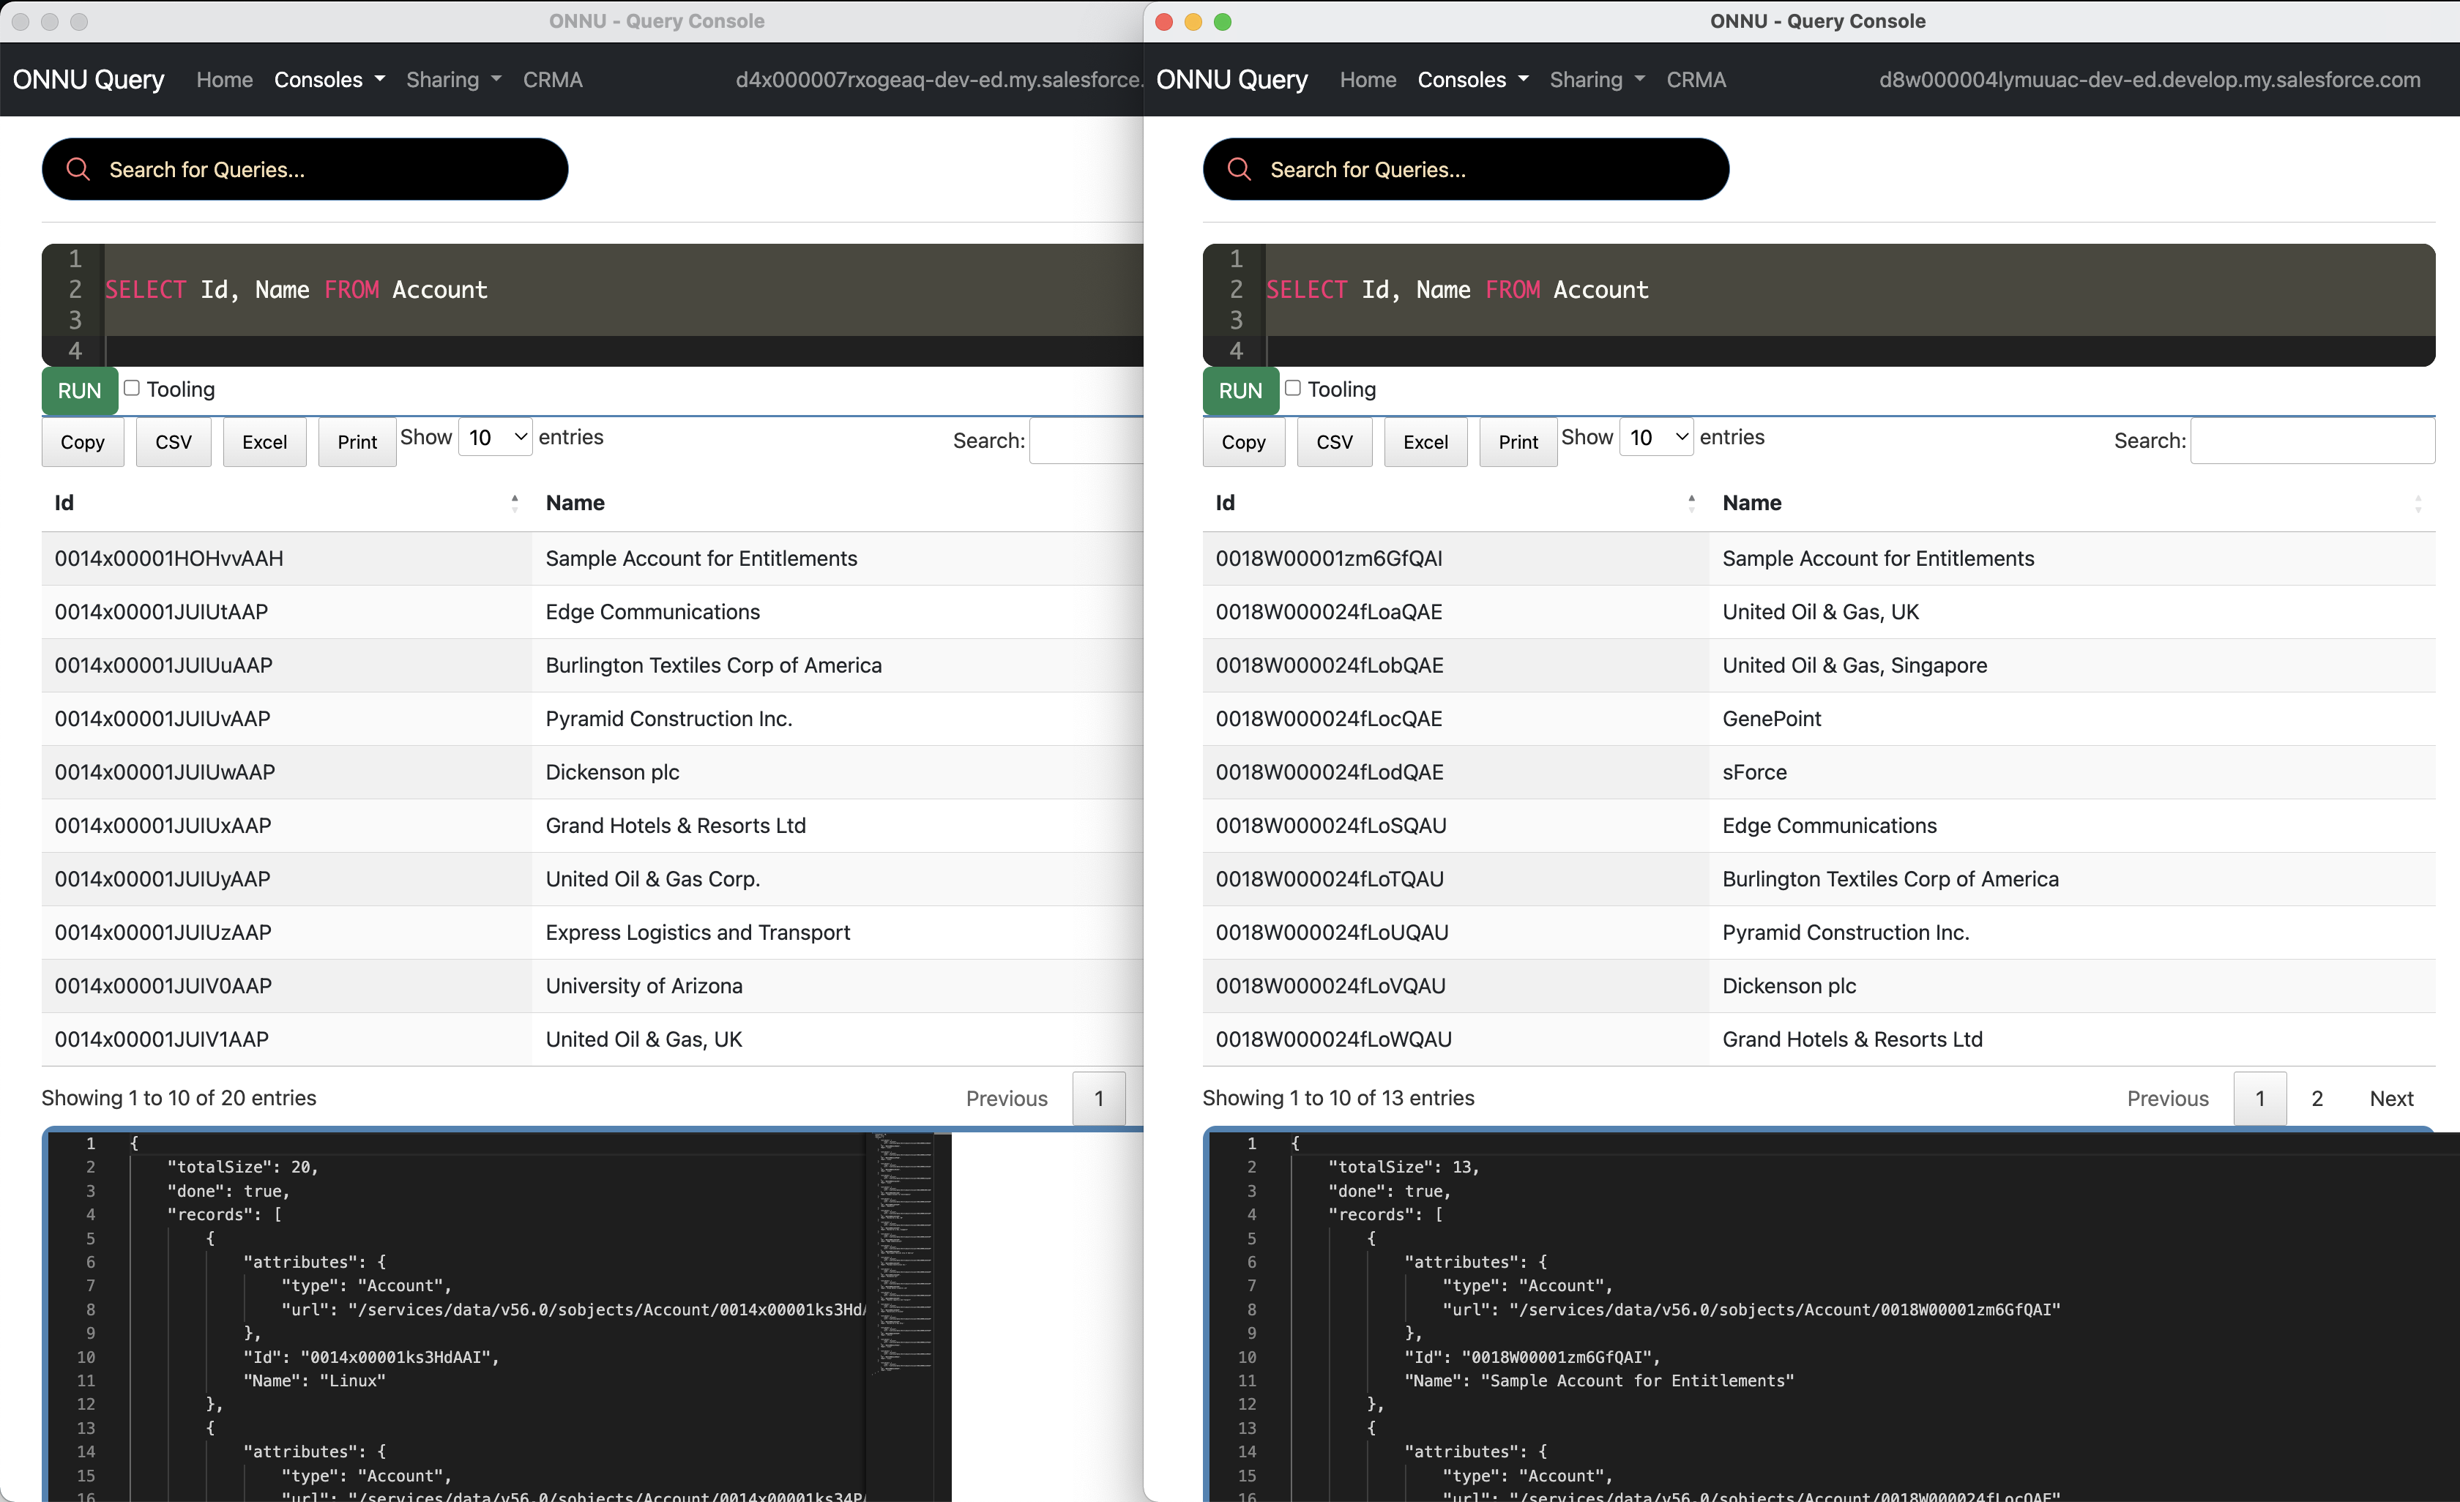Select University of Arizona cell
Image resolution: width=2460 pixels, height=1502 pixels.
(x=838, y=986)
